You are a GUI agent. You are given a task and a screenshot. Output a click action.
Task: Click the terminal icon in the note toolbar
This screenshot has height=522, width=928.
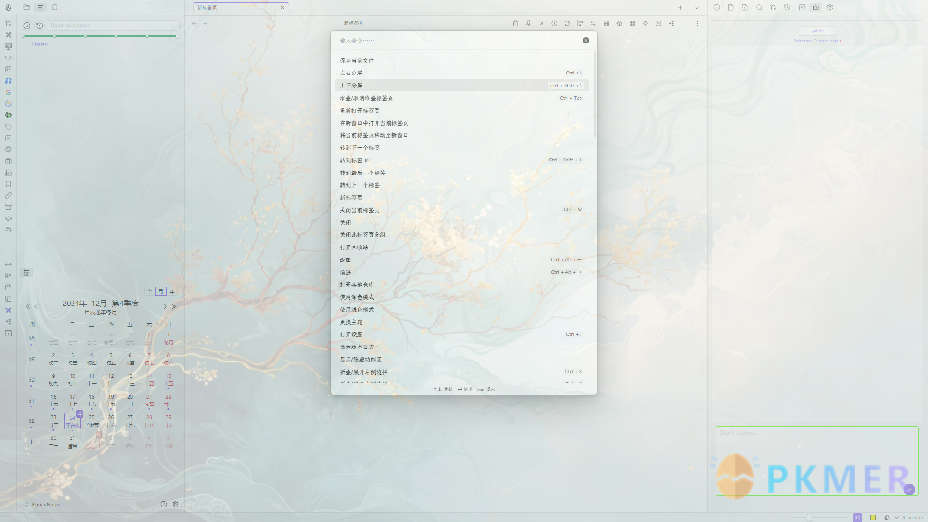658,23
